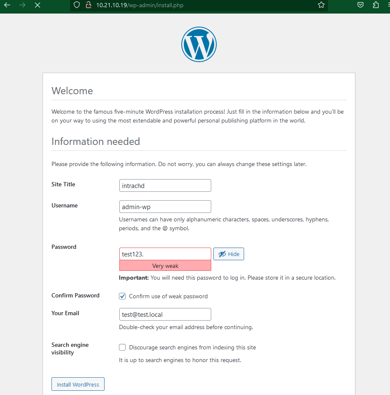Focus the Site Title field
Viewport: 390px width, 395px height.
tap(165, 185)
